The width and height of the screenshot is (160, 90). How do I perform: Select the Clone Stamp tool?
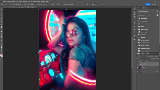(x=1, y=27)
